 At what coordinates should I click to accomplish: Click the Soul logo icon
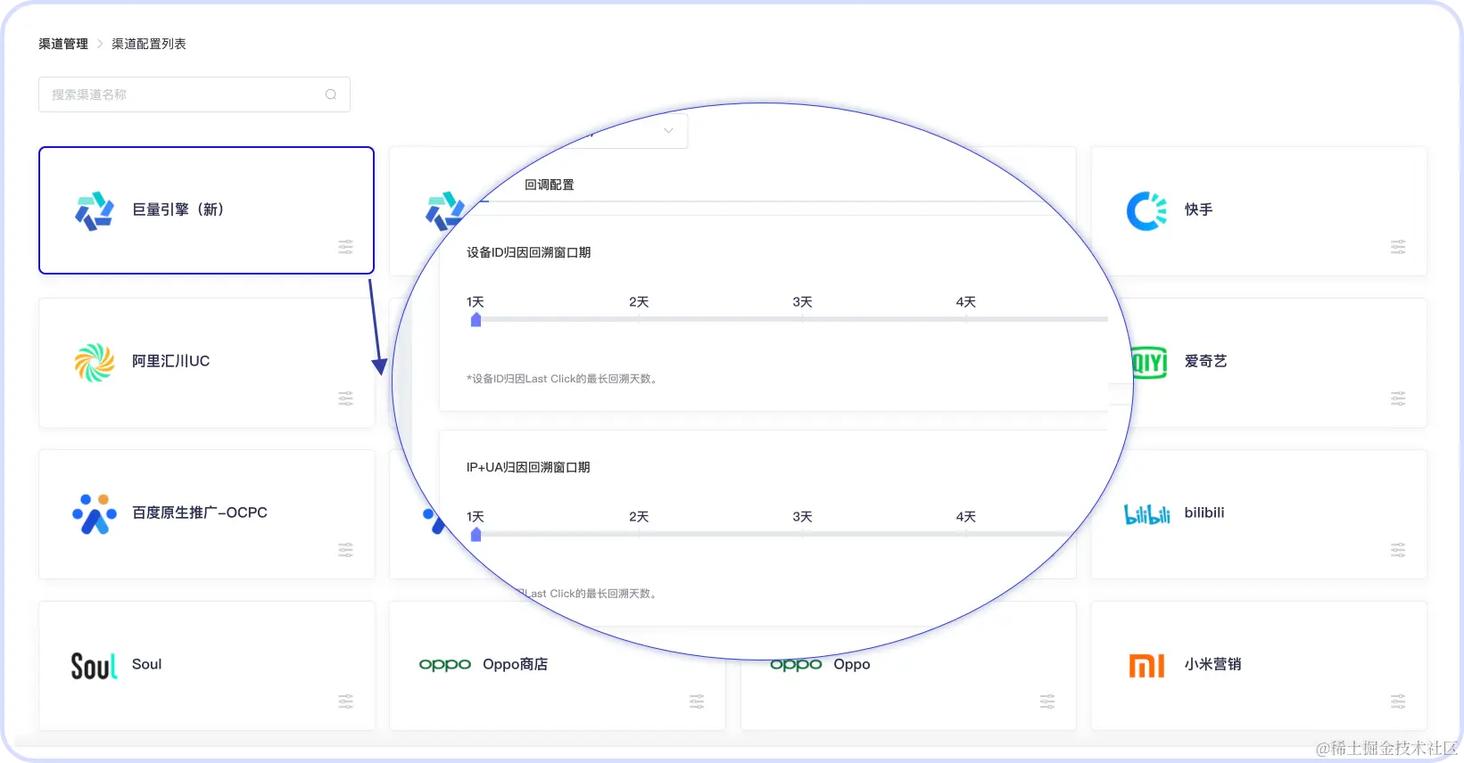coord(94,666)
